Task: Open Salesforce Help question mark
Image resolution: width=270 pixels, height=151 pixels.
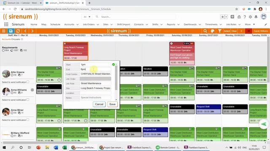Action: [245, 17]
